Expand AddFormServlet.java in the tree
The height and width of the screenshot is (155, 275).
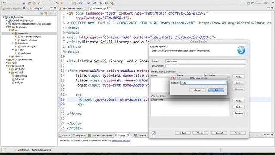pos(16,37)
